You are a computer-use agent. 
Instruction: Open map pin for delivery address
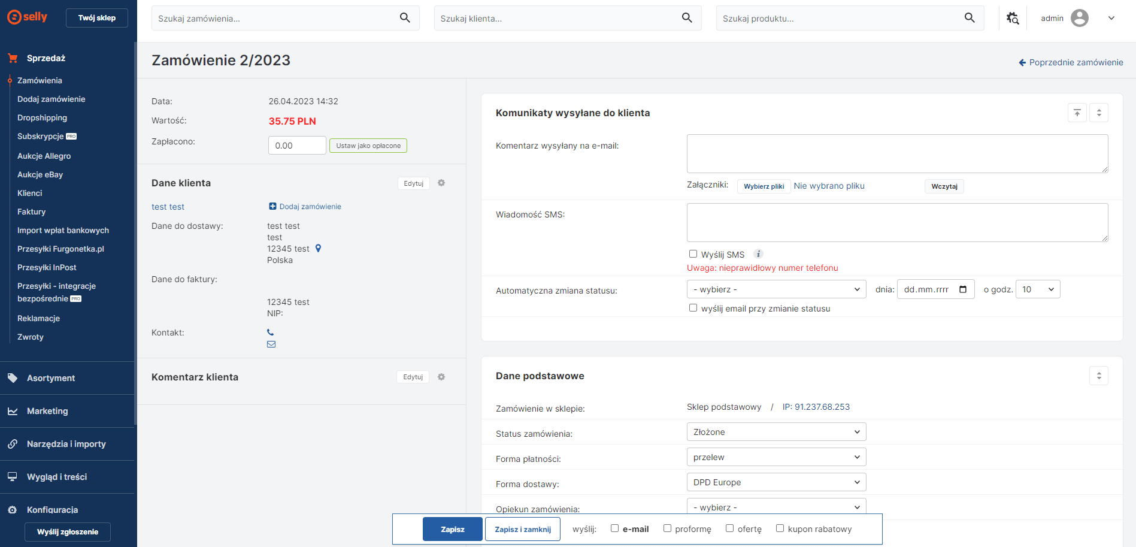tap(319, 249)
